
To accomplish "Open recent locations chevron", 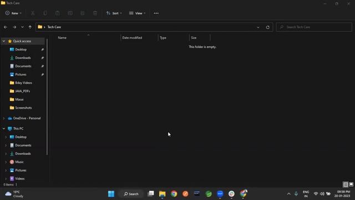I will 22,27.
